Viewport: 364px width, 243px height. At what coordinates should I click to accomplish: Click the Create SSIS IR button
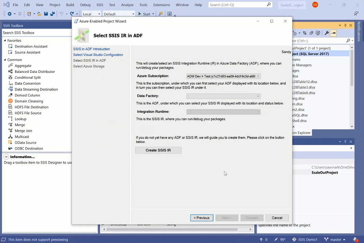[x=158, y=150]
